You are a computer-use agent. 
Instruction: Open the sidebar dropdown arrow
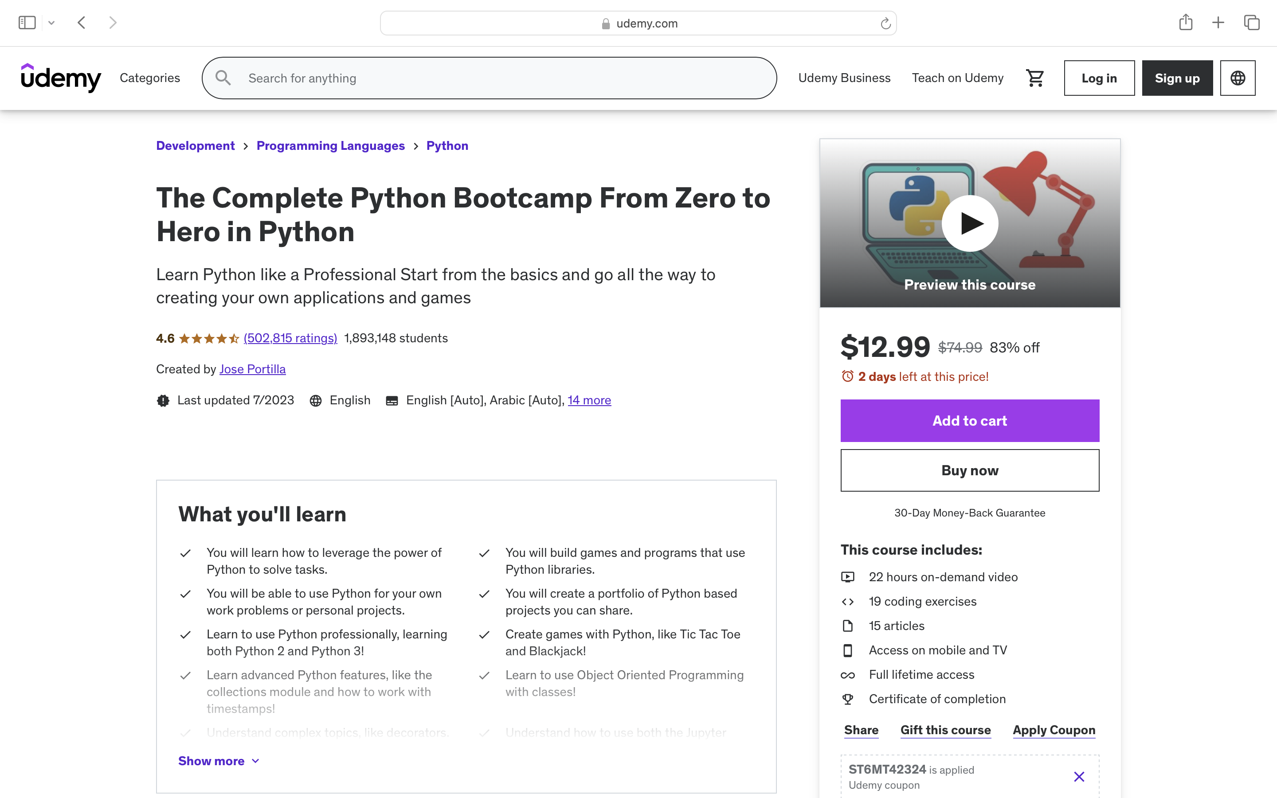[x=51, y=23]
